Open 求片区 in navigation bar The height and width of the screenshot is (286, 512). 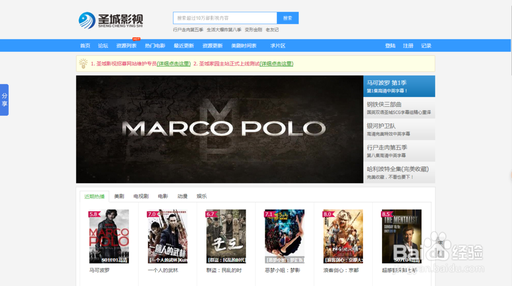278,46
